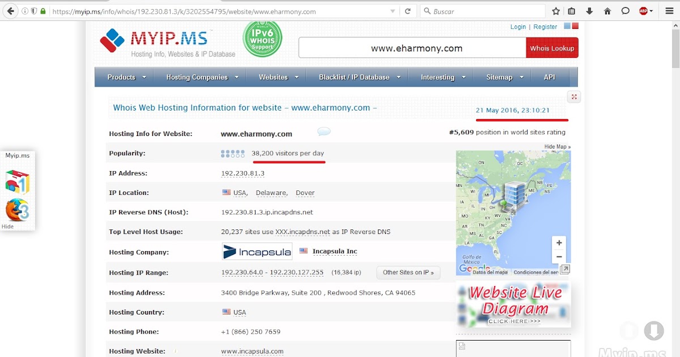This screenshot has width=680, height=357.
Task: Open the Delaware location link
Action: (x=271, y=193)
